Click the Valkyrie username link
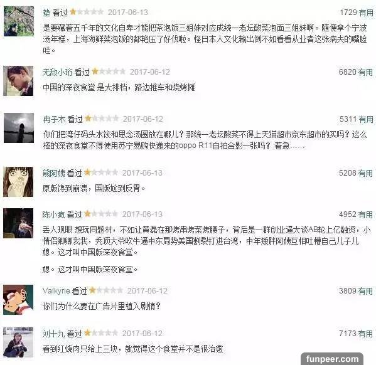This screenshot has height=365, width=376. [x=56, y=291]
